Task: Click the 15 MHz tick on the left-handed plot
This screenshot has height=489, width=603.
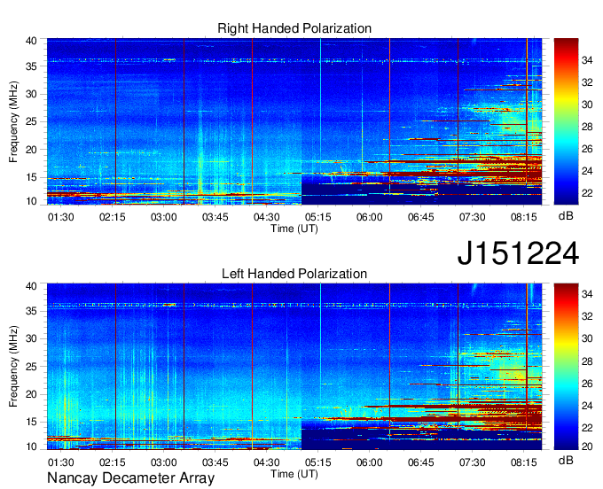Action: tap(31, 423)
